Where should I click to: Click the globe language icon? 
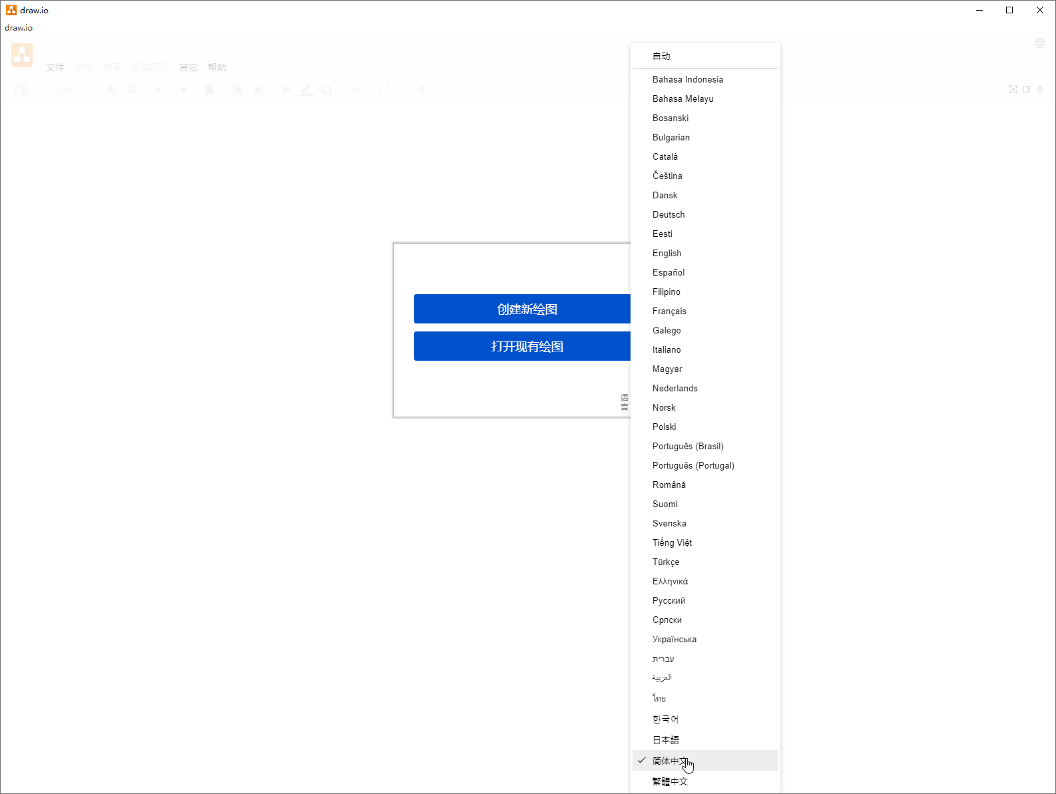[1039, 43]
